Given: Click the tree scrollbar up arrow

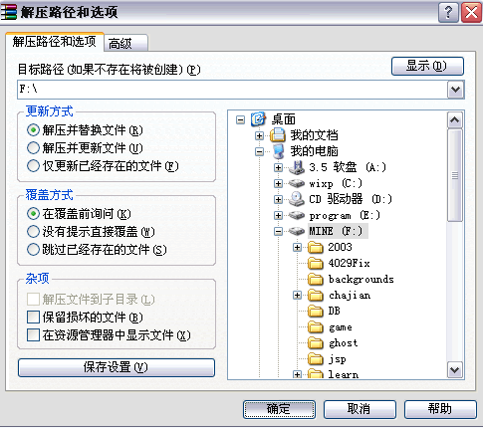Looking at the screenshot, I should (x=455, y=120).
